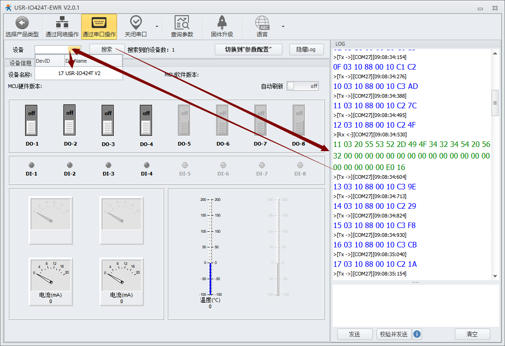Click log line 15 03 10 88 00 10 C3 F8
Screen dimensions: 505x346
[374, 225]
